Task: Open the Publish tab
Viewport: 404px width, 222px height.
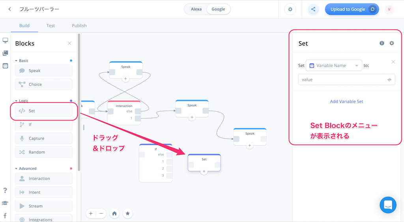Action: click(x=79, y=26)
